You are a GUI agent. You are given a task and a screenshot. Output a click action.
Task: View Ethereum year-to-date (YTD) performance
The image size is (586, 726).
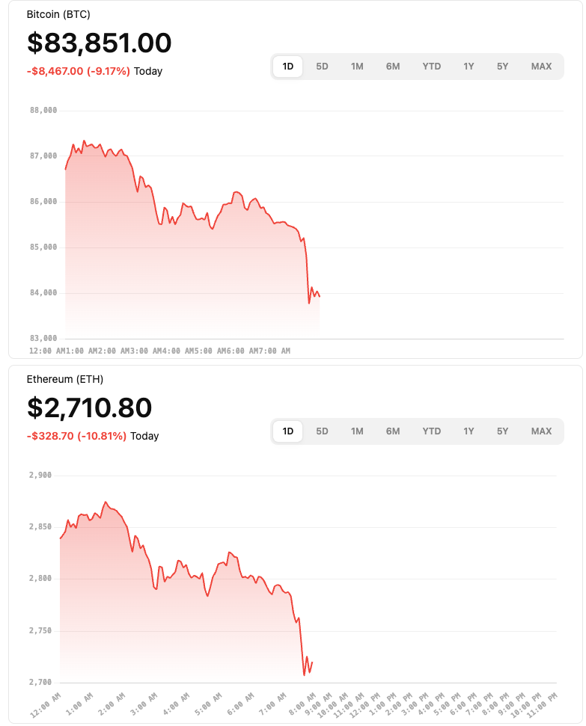[x=432, y=431]
